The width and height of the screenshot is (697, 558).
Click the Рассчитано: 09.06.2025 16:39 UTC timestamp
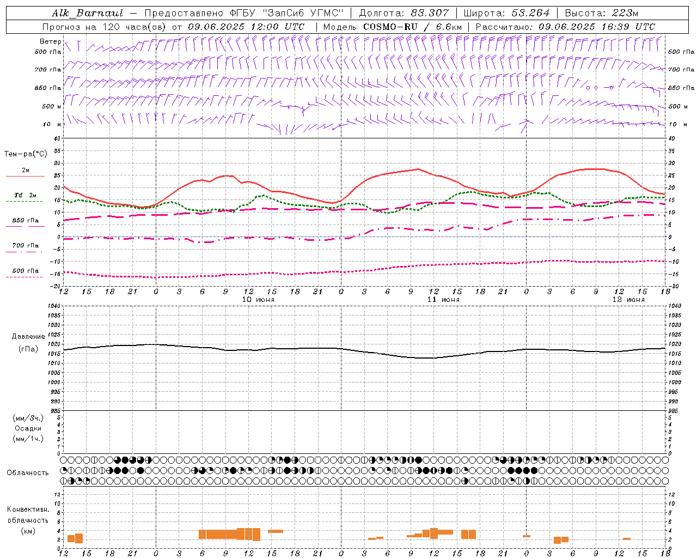[x=565, y=27]
